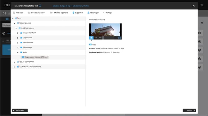Click the breadcrumb link sélectionner un fichier
The height and width of the screenshot is (116, 208).
(x=81, y=6)
